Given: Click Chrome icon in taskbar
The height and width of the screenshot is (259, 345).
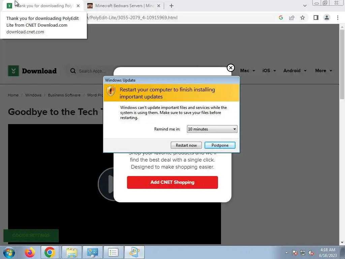Looking at the screenshot, I should tap(50, 252).
